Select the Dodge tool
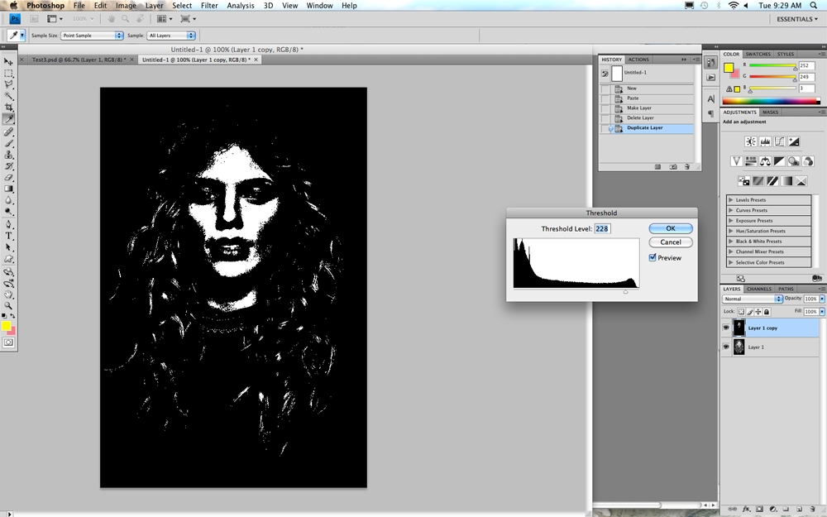Screen dimensions: 827x517 tap(8, 212)
